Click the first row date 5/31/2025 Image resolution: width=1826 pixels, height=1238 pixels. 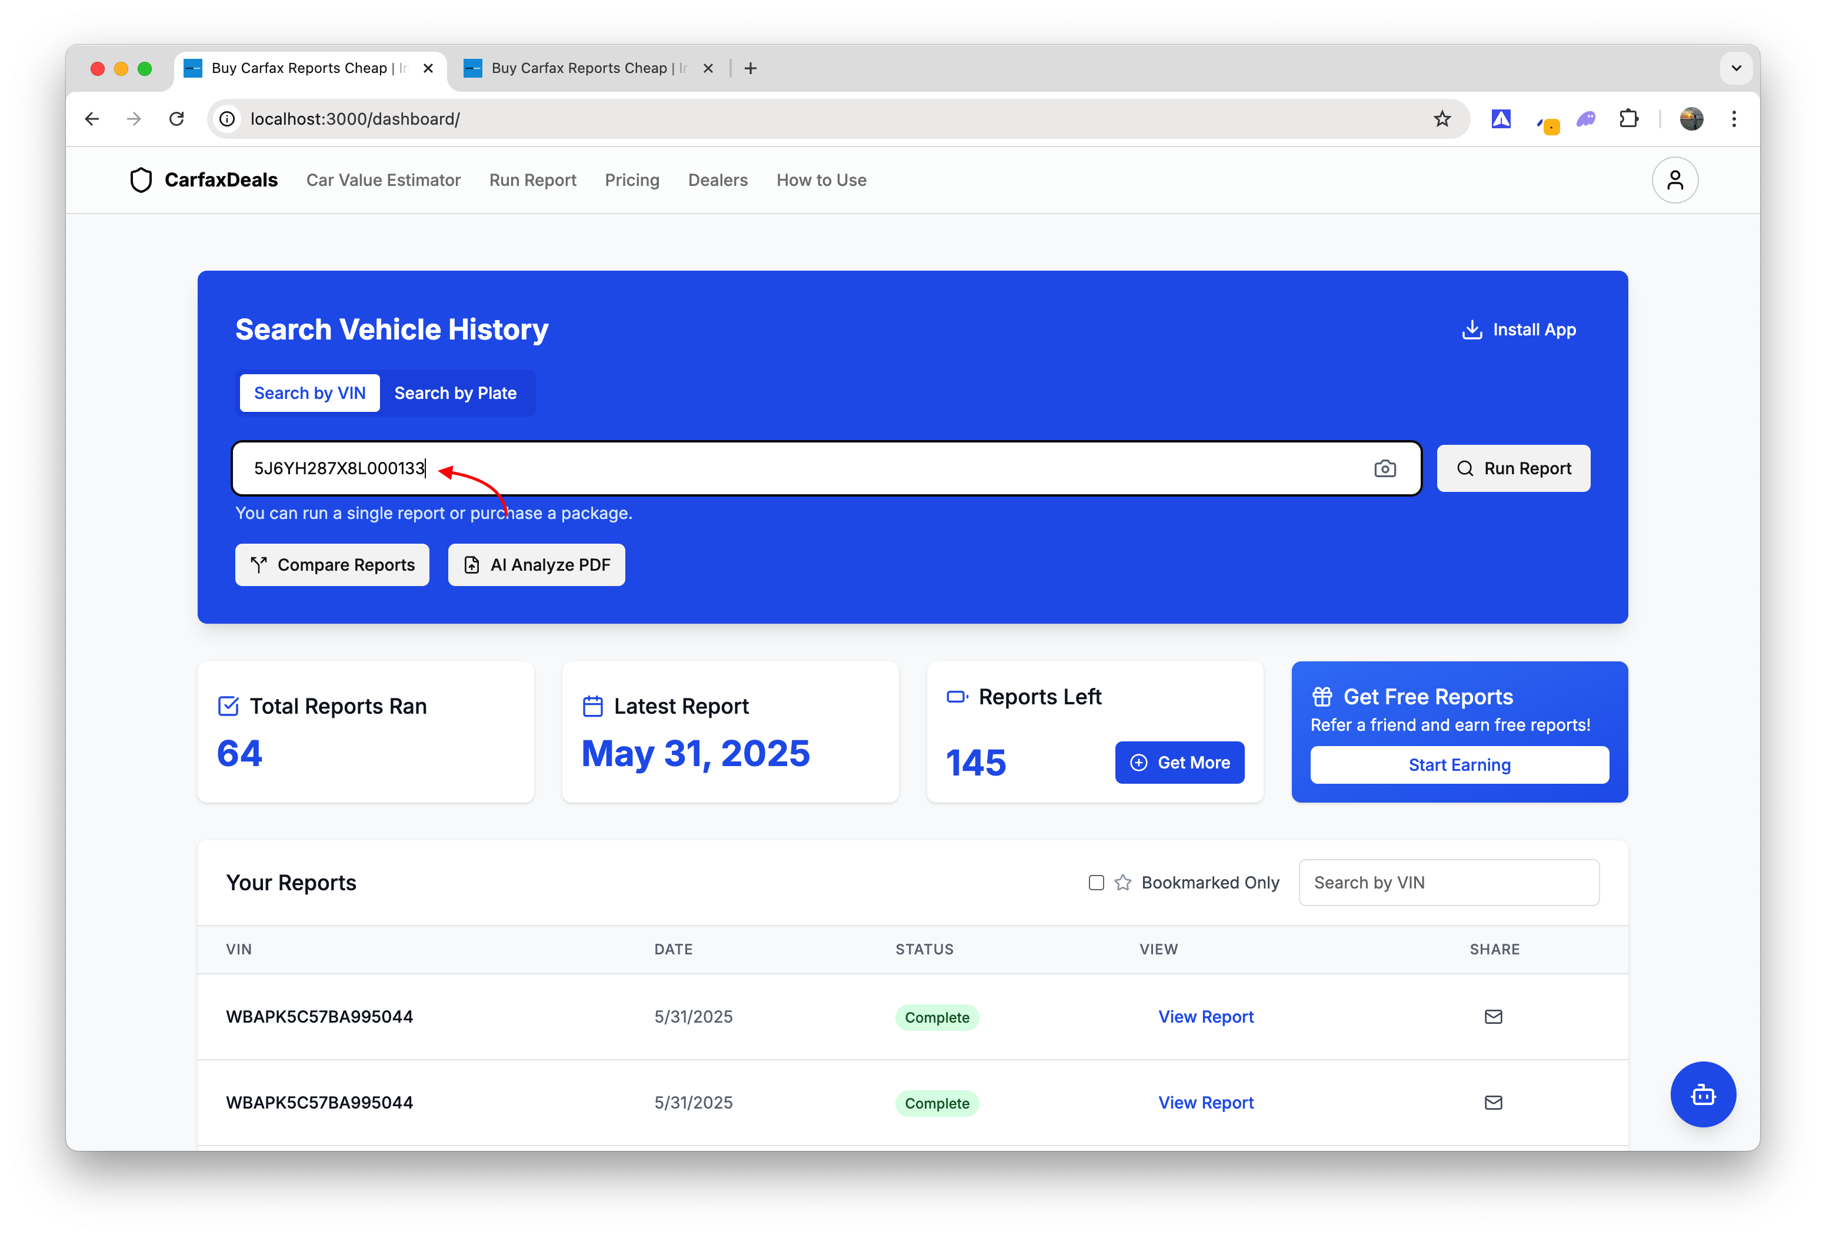[x=693, y=1016]
